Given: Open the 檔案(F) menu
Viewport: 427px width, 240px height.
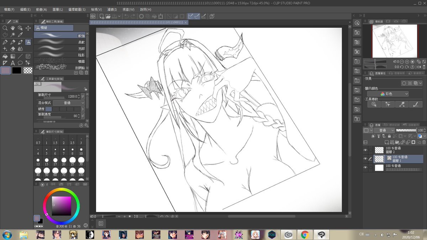Looking at the screenshot, I should (x=9, y=9).
